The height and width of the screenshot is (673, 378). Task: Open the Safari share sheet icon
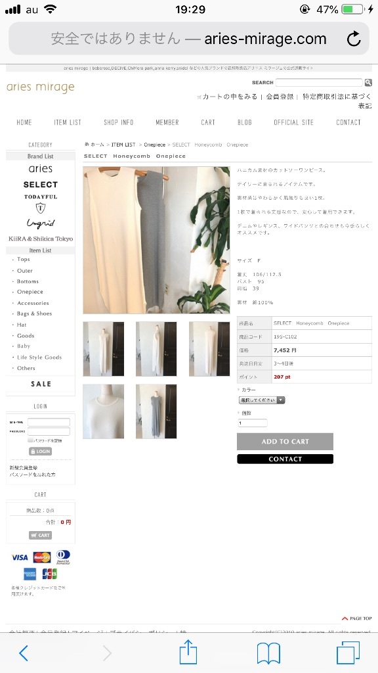click(x=188, y=651)
